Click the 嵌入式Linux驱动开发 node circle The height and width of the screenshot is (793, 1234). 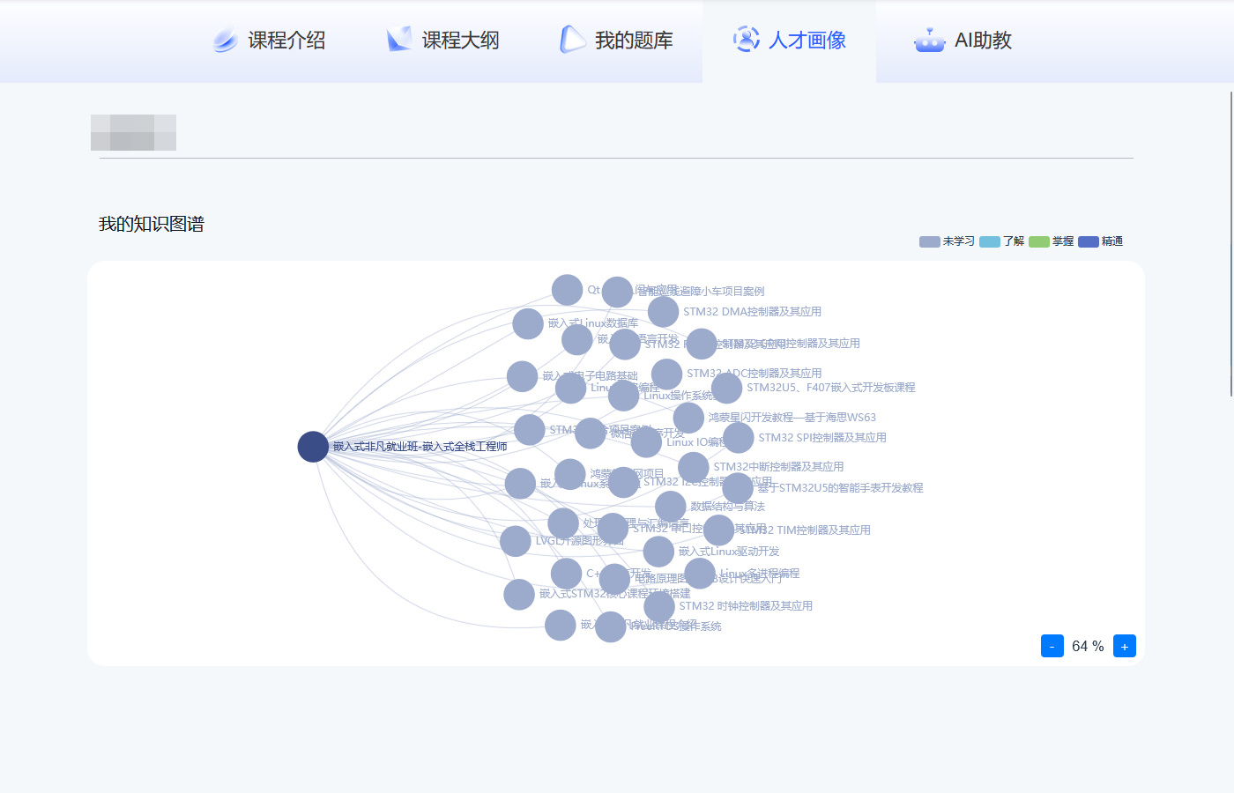(x=658, y=552)
